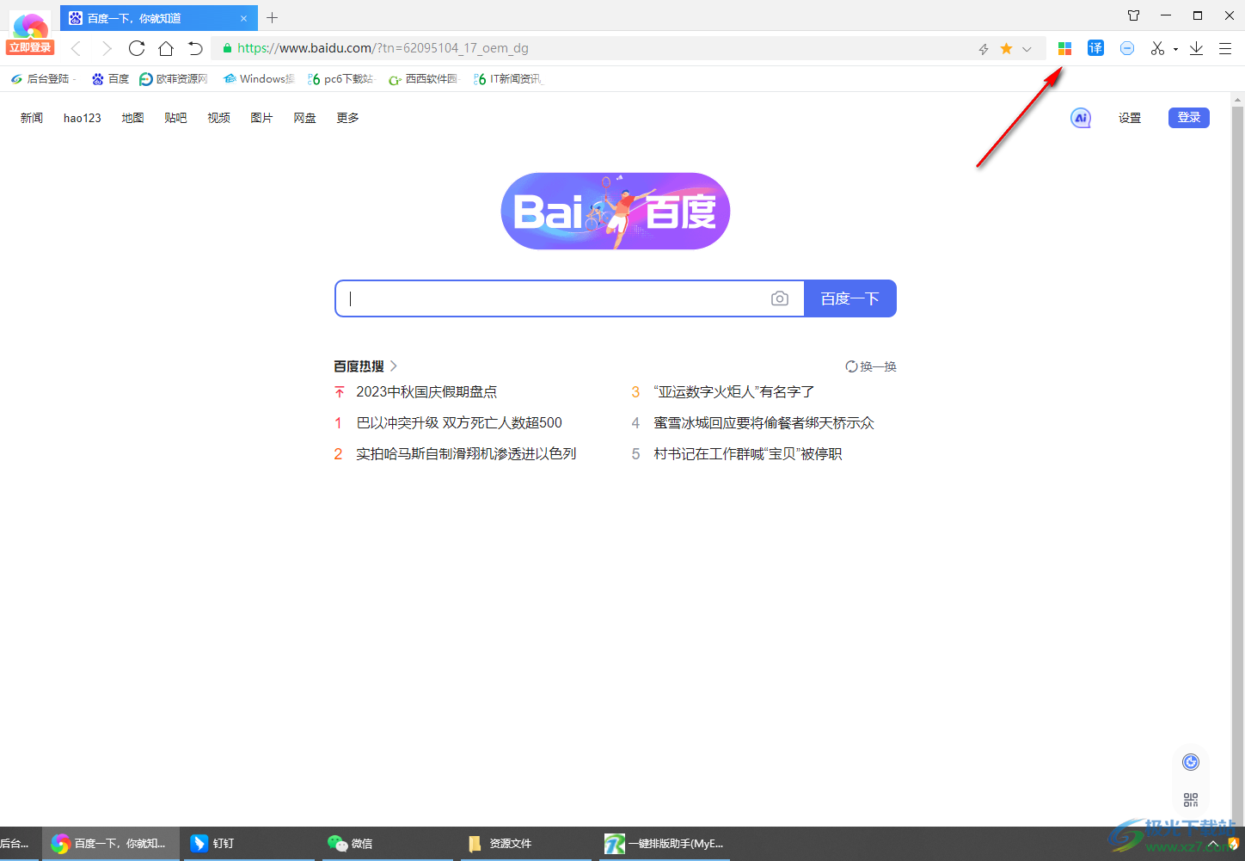Open 2023中秋国庆假期盘点 headline

coord(426,392)
